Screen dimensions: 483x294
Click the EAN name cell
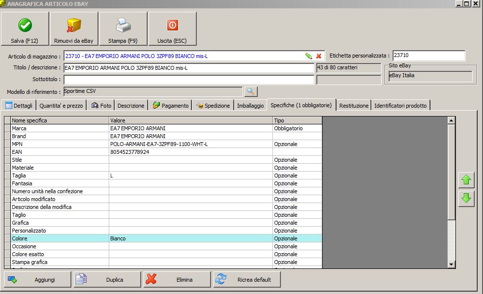60,152
